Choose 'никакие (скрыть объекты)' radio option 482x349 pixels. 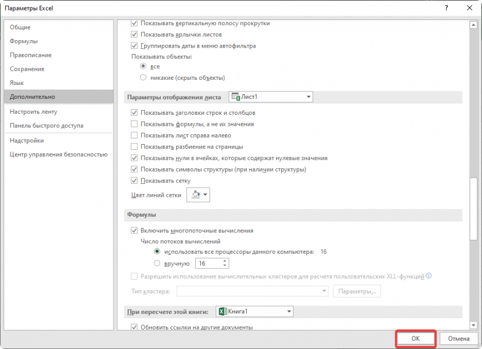coord(143,77)
